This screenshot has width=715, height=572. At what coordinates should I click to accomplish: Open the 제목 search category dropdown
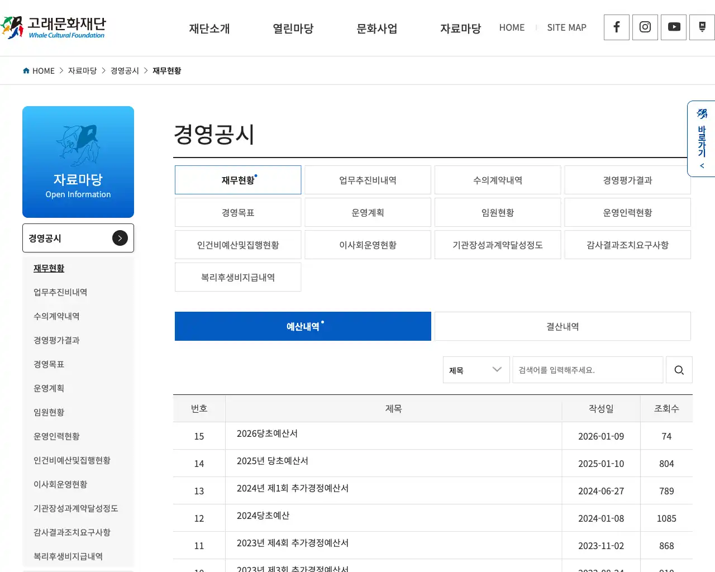click(x=476, y=370)
